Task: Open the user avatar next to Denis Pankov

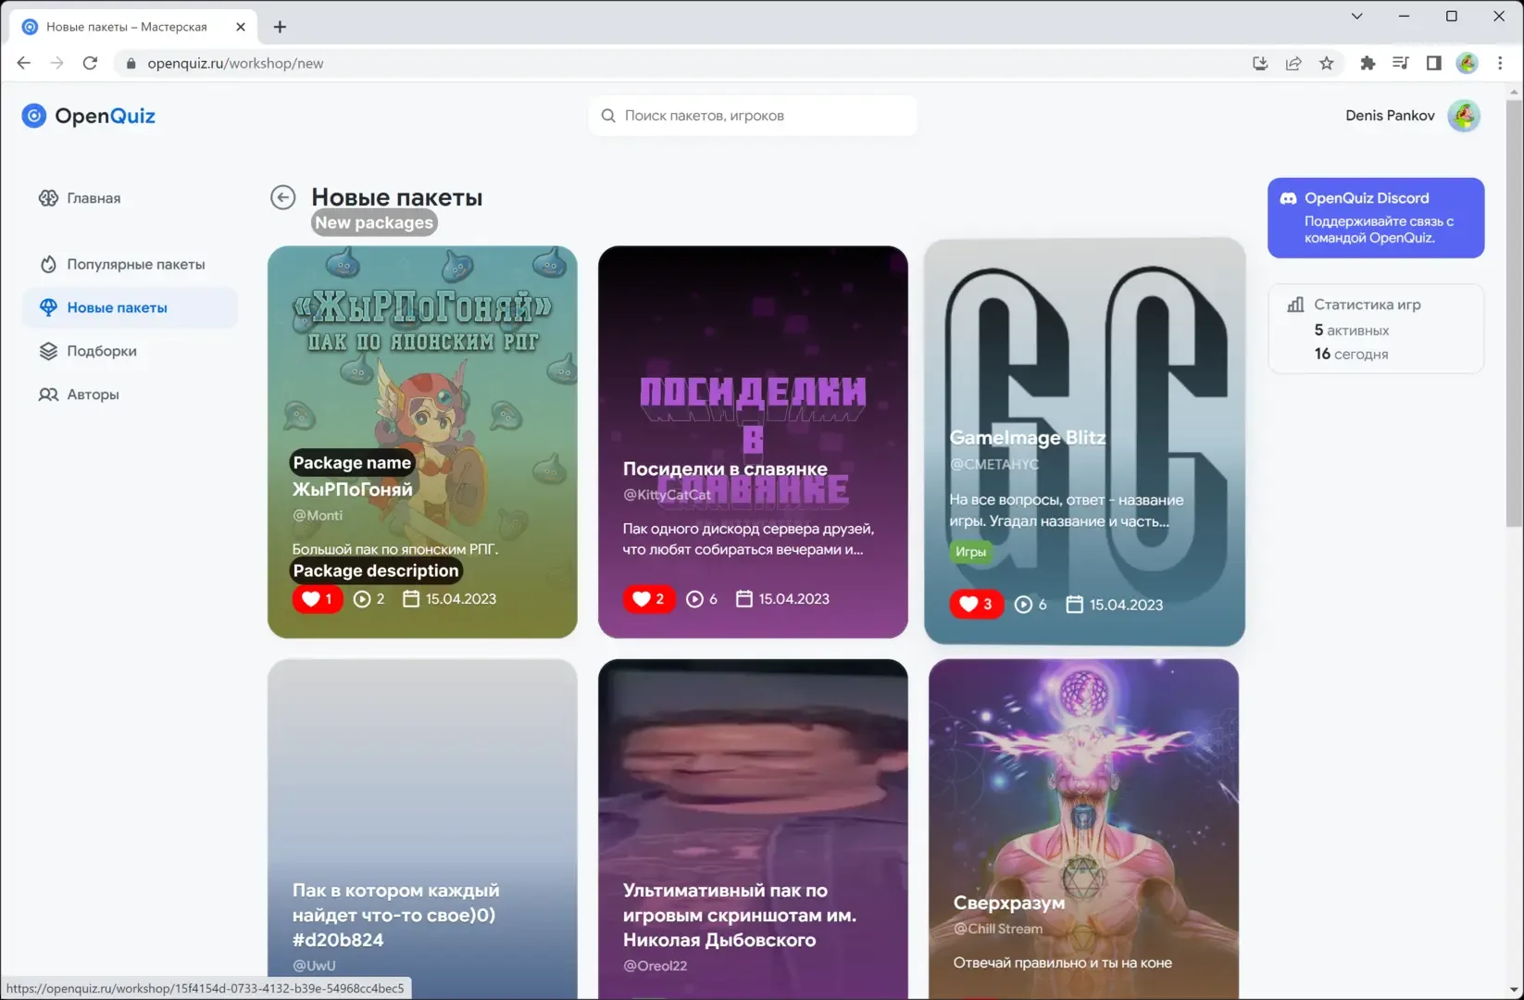Action: point(1464,116)
